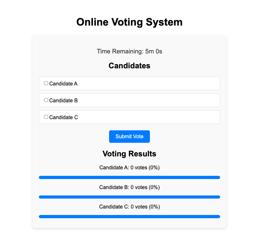Click the "Candidate A: 0 votes (0%)" text
The height and width of the screenshot is (237, 259).
129,168
